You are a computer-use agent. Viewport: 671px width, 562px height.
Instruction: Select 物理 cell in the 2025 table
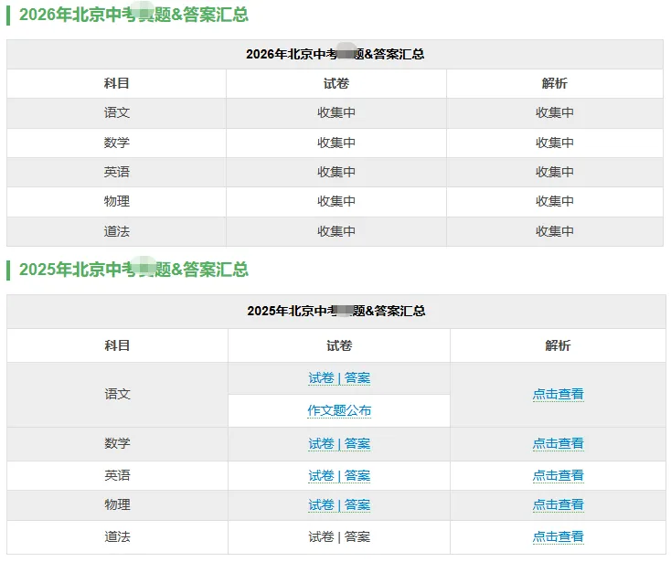[117, 505]
